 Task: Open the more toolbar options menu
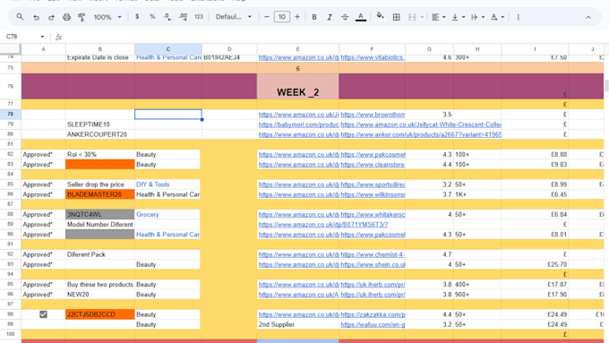pos(519,17)
